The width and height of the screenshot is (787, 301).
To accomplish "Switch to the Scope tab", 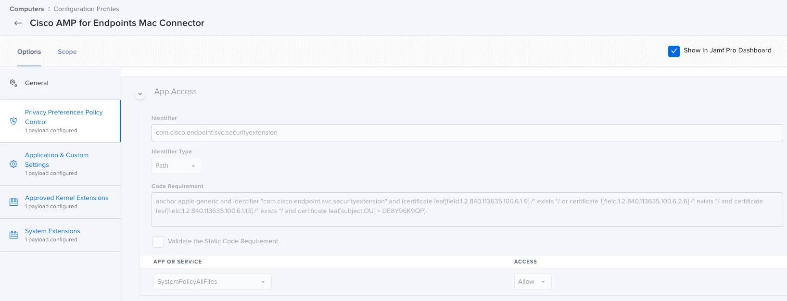I will [67, 52].
